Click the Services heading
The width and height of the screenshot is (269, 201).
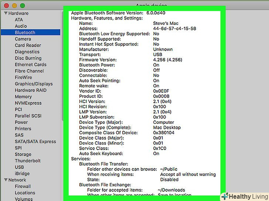tap(81, 159)
